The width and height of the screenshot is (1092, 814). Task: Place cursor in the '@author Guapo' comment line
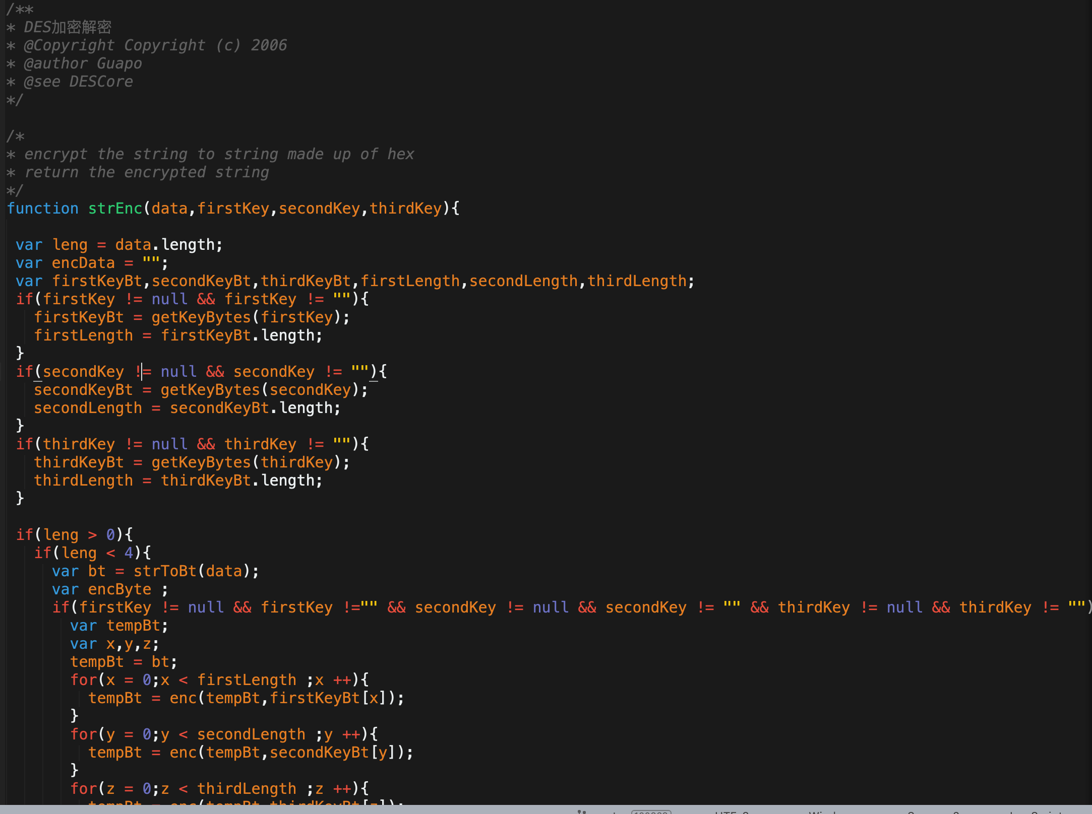(x=83, y=63)
